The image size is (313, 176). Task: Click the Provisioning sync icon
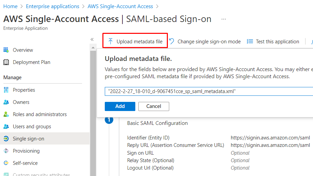pos(6,151)
